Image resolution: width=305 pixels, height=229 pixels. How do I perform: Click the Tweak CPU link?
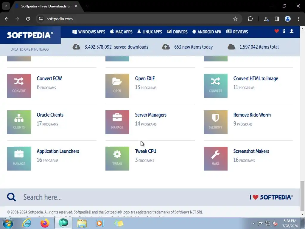146,151
